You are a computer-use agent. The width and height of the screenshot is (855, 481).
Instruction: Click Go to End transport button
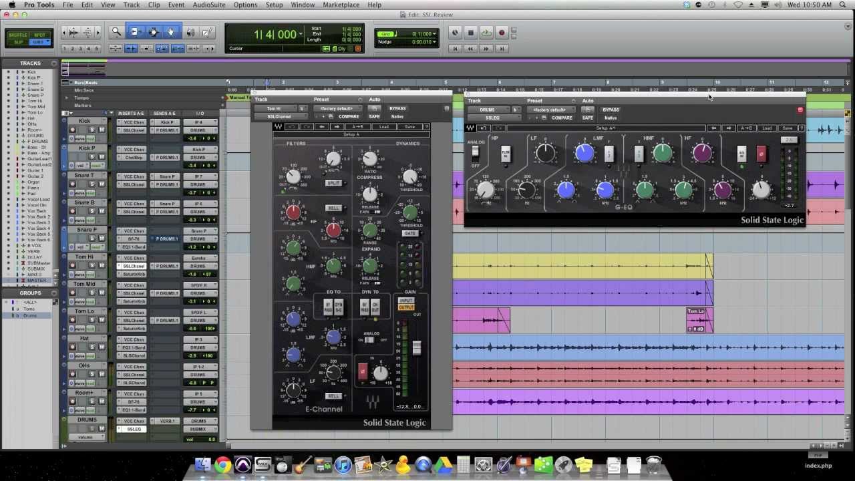pyautogui.click(x=502, y=48)
